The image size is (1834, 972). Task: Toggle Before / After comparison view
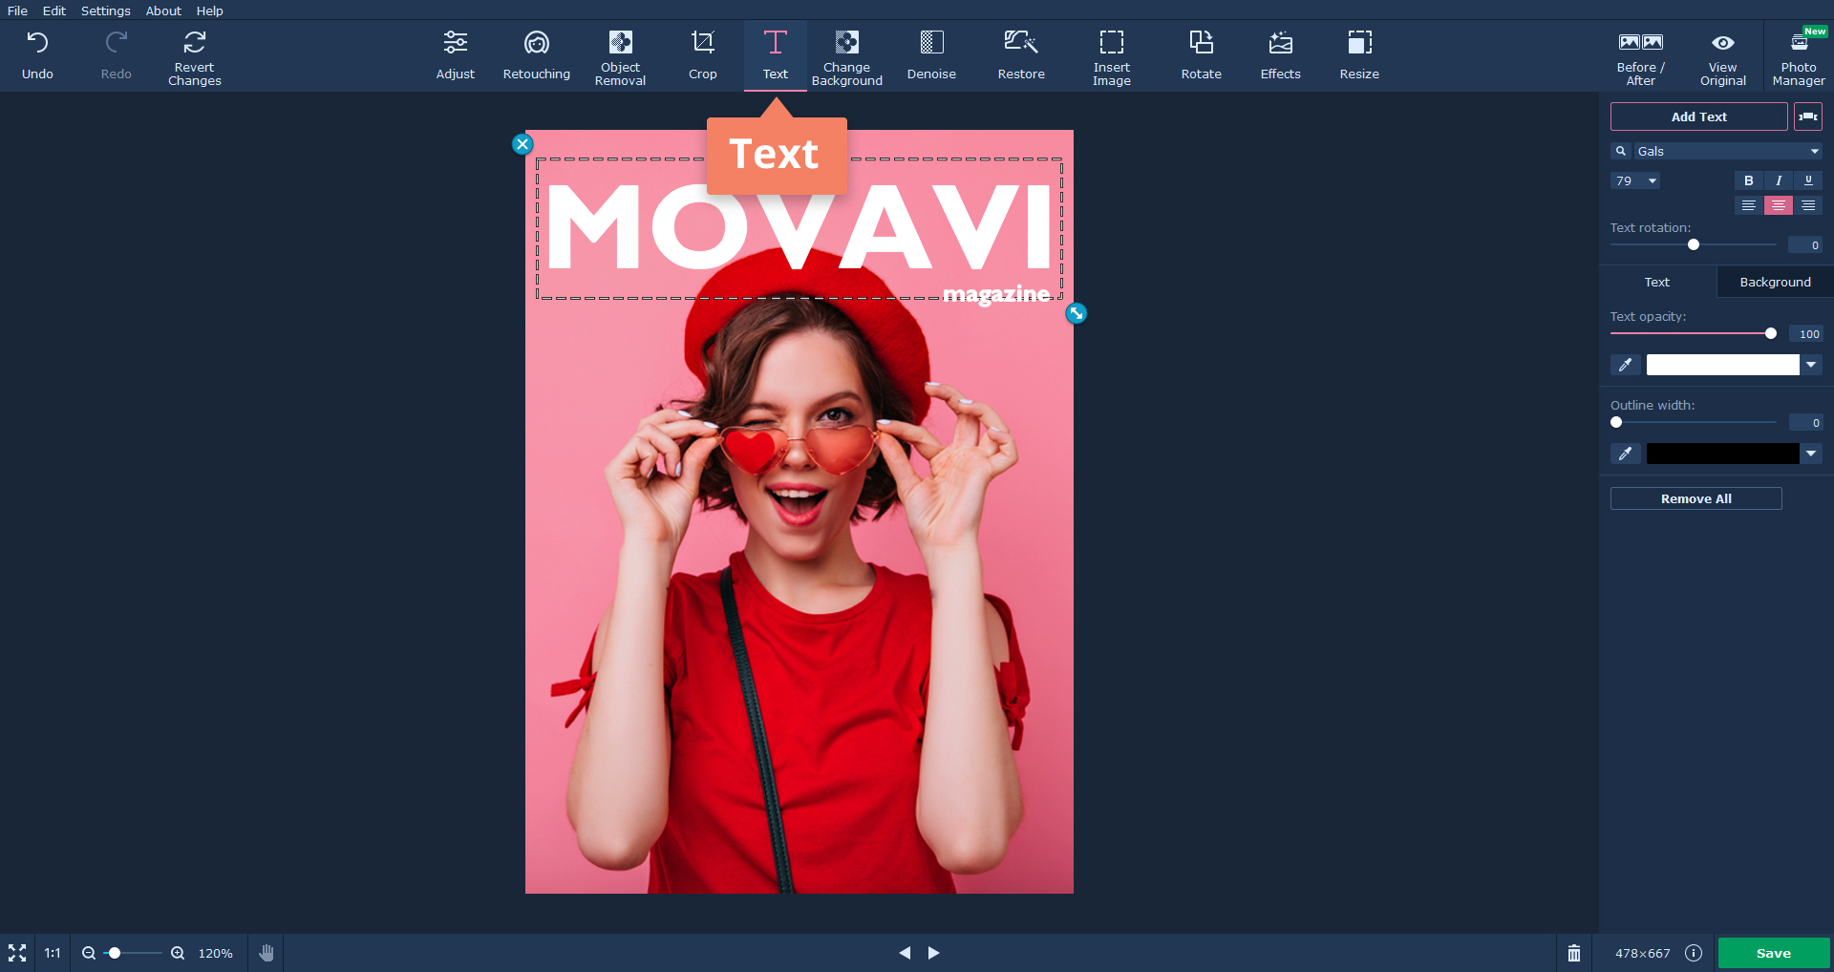(x=1641, y=57)
